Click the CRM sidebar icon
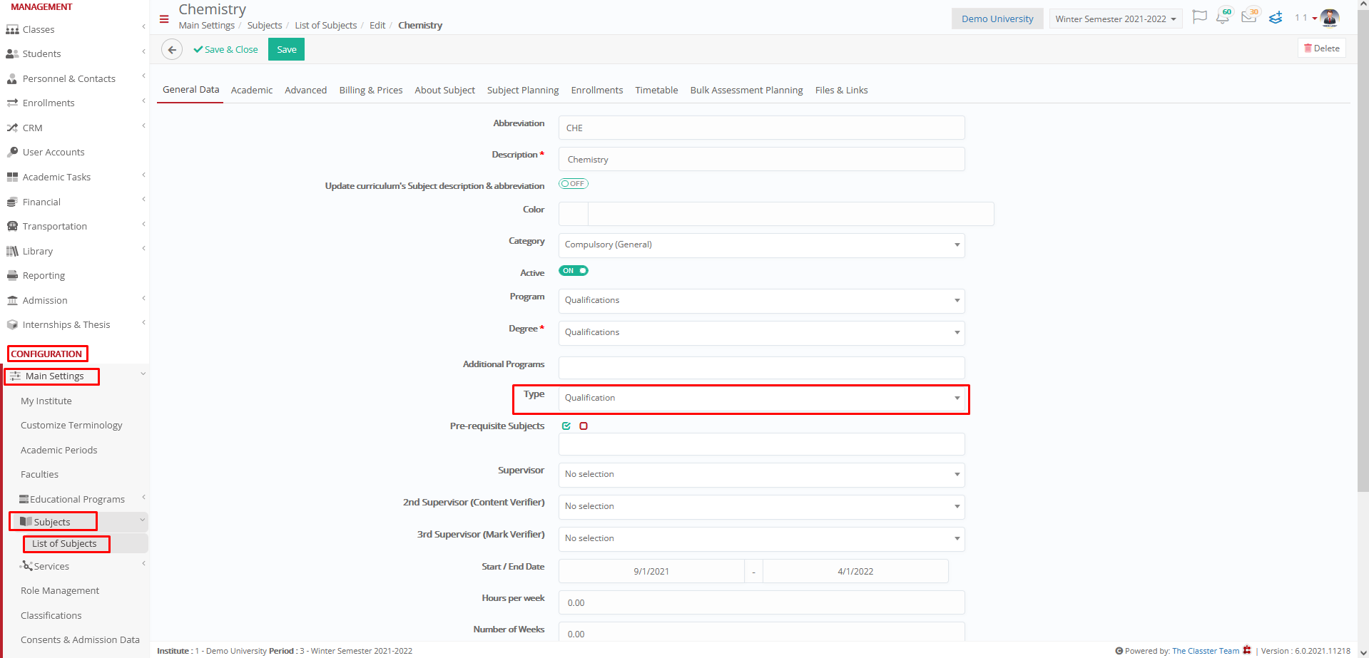Image resolution: width=1369 pixels, height=658 pixels. 12,128
